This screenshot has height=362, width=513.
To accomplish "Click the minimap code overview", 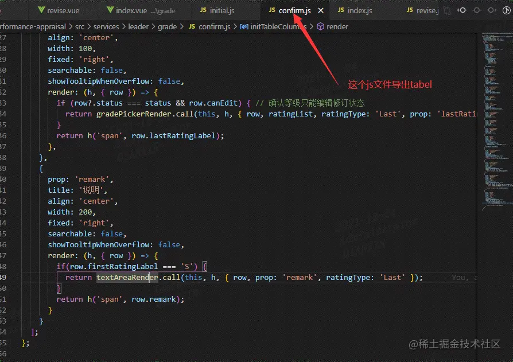I will click(496, 121).
